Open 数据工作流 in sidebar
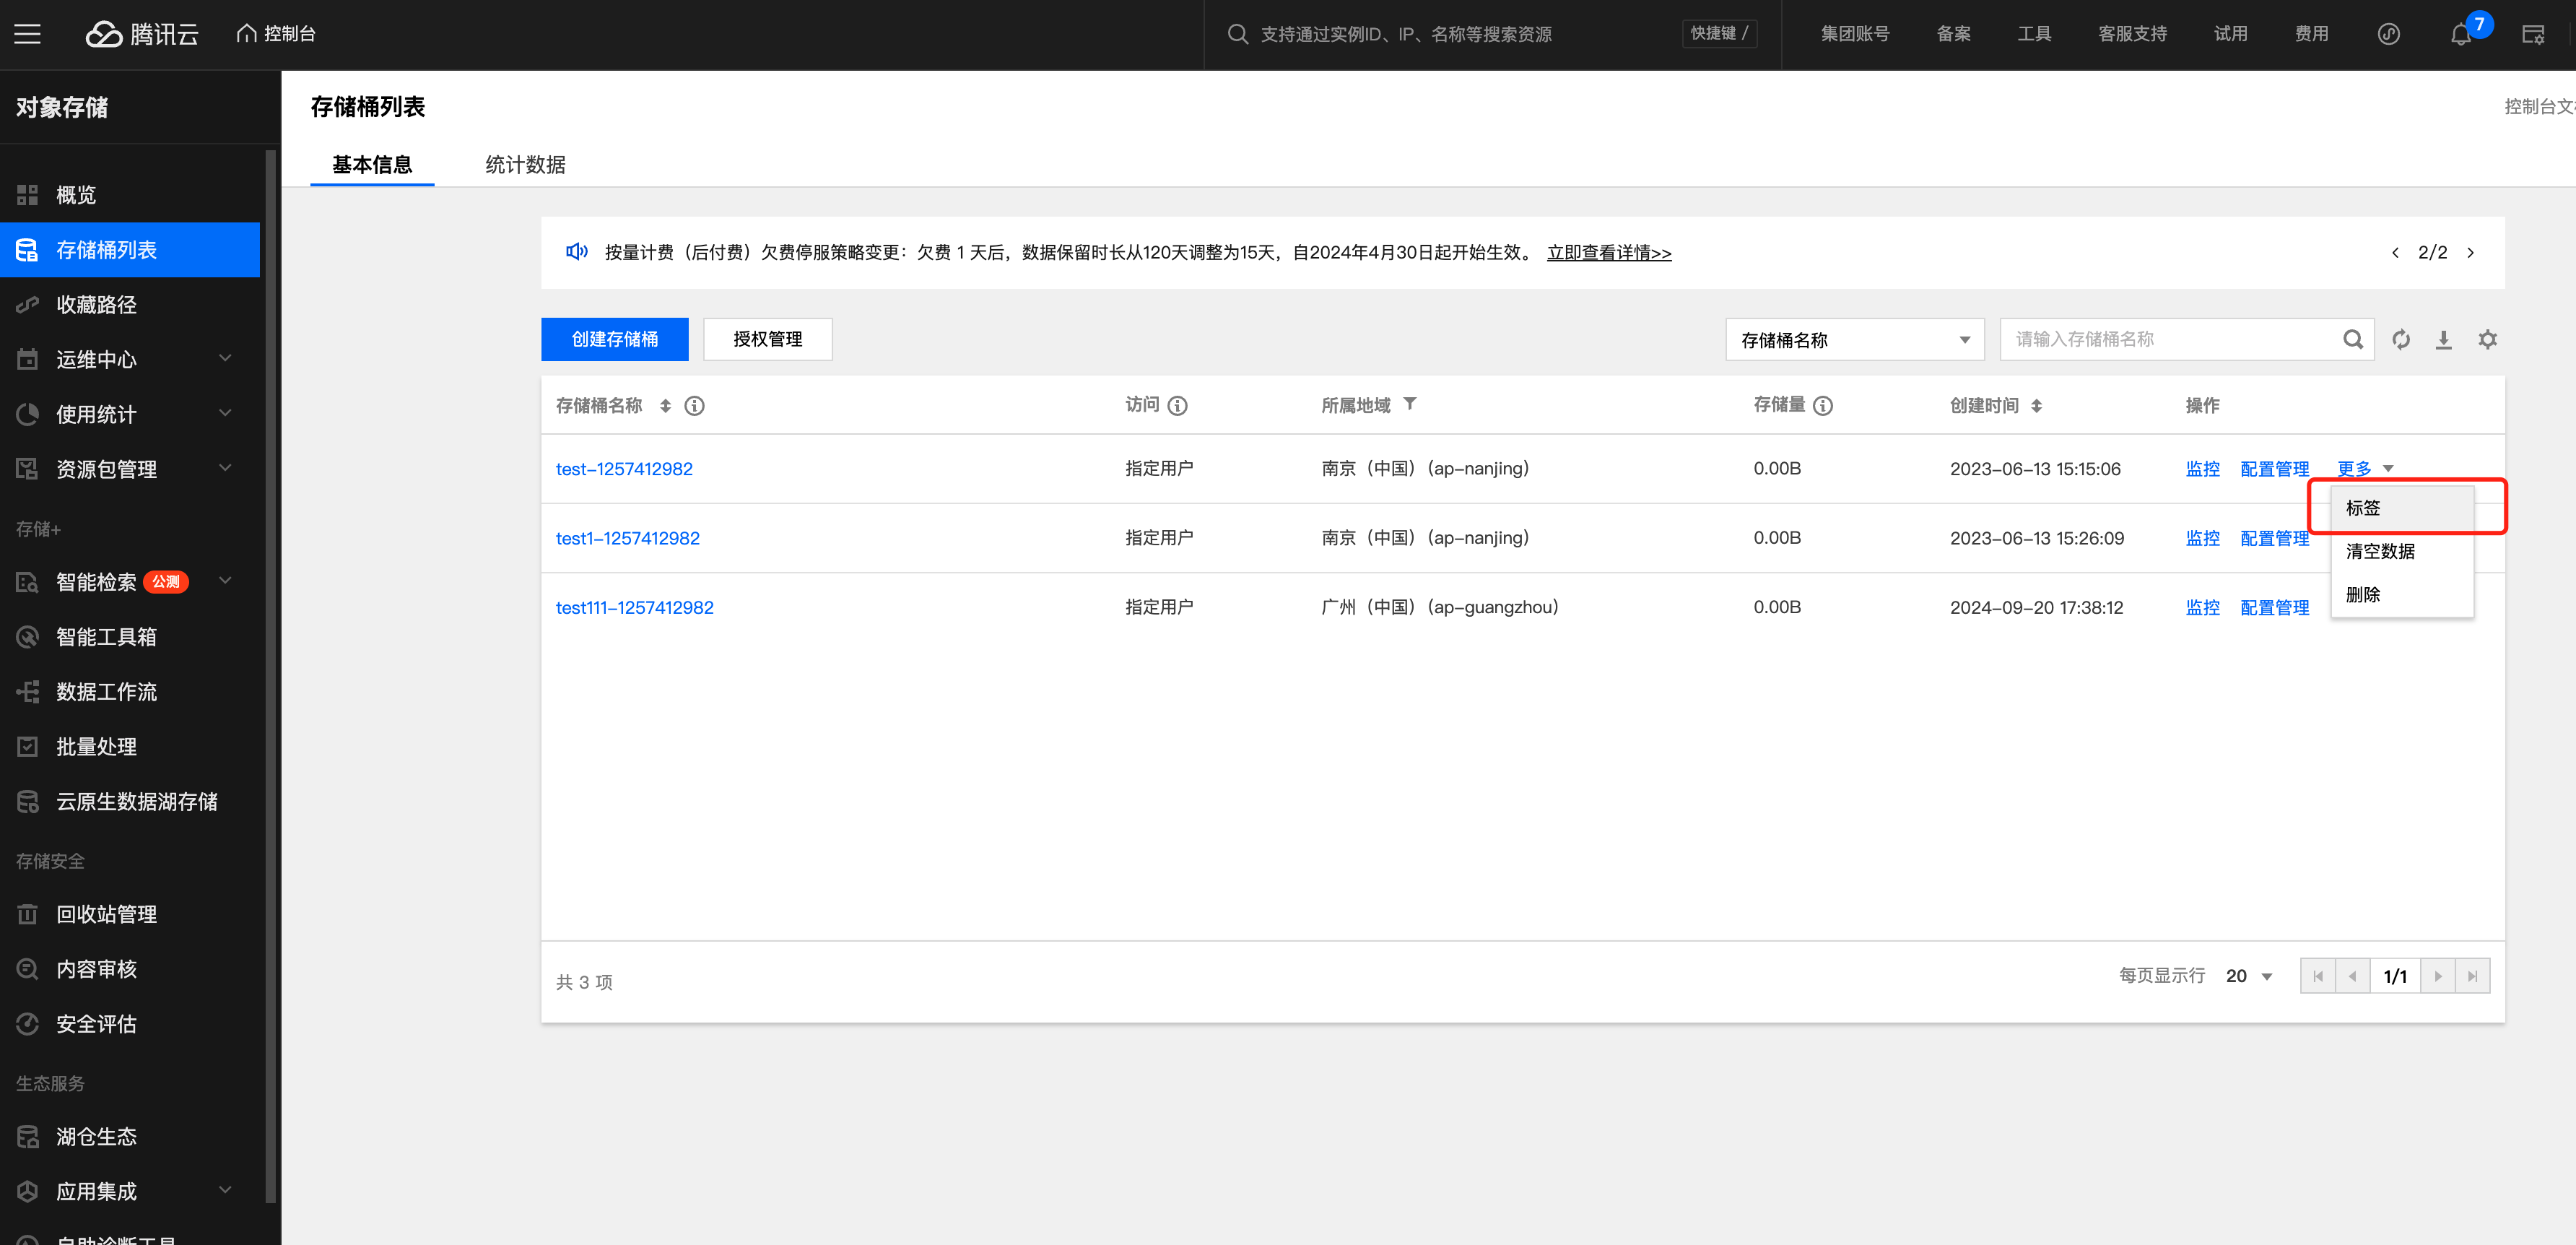Image resolution: width=2576 pixels, height=1245 pixels. [x=130, y=692]
